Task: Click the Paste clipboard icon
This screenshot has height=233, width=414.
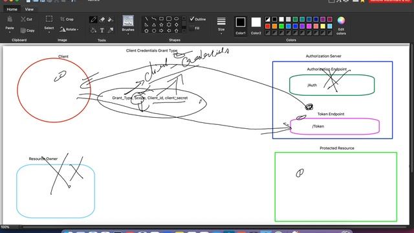Action: pyautogui.click(x=10, y=19)
